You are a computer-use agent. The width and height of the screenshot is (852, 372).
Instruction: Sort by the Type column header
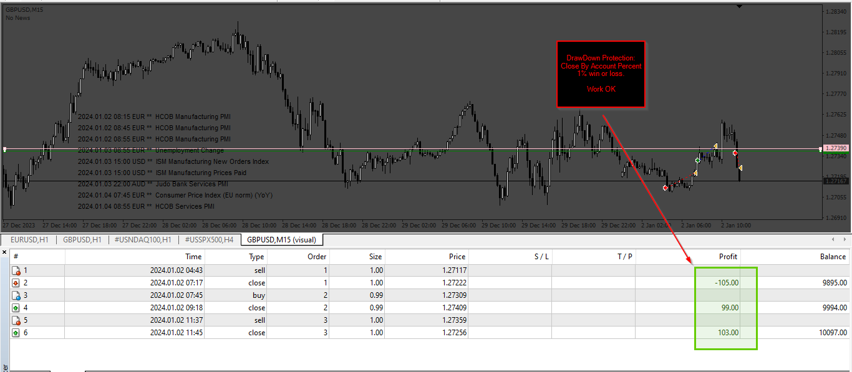236,256
